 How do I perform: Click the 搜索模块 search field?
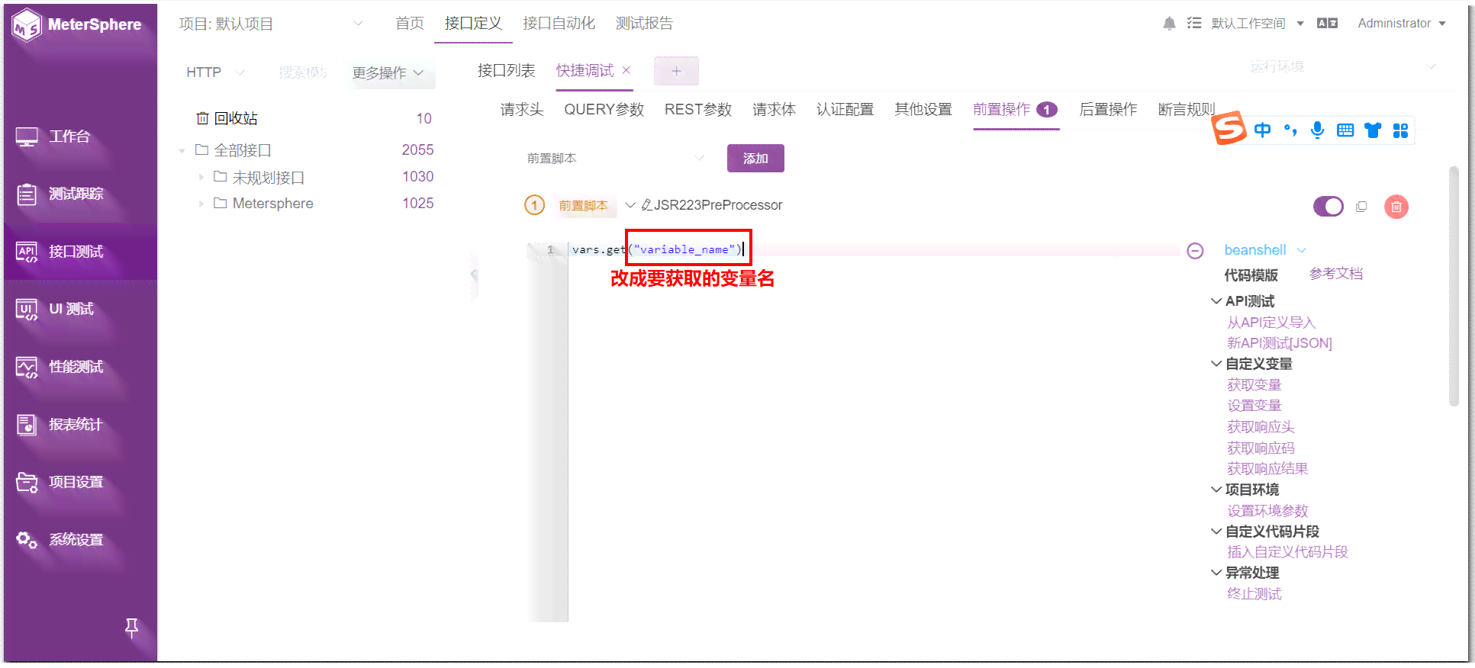click(x=302, y=72)
